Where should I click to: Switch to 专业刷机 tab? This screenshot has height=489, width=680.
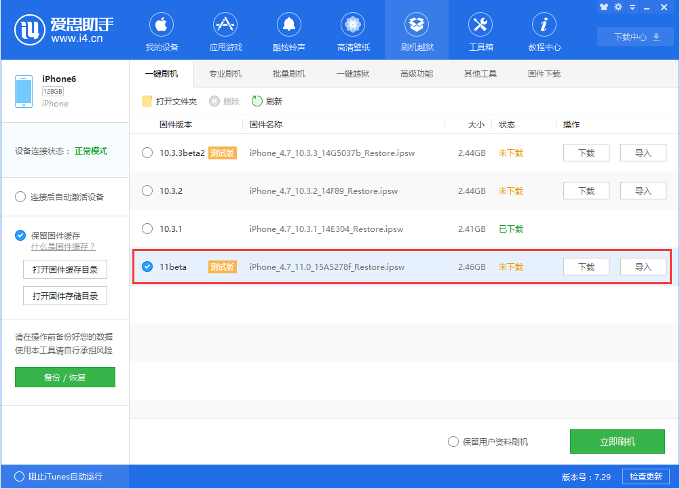(225, 74)
